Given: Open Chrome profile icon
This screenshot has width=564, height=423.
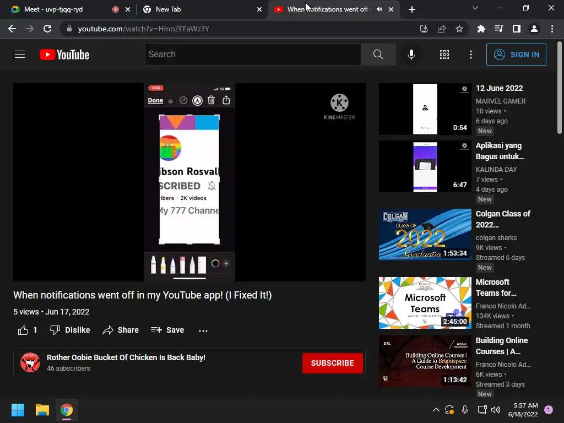Looking at the screenshot, I should 534,29.
